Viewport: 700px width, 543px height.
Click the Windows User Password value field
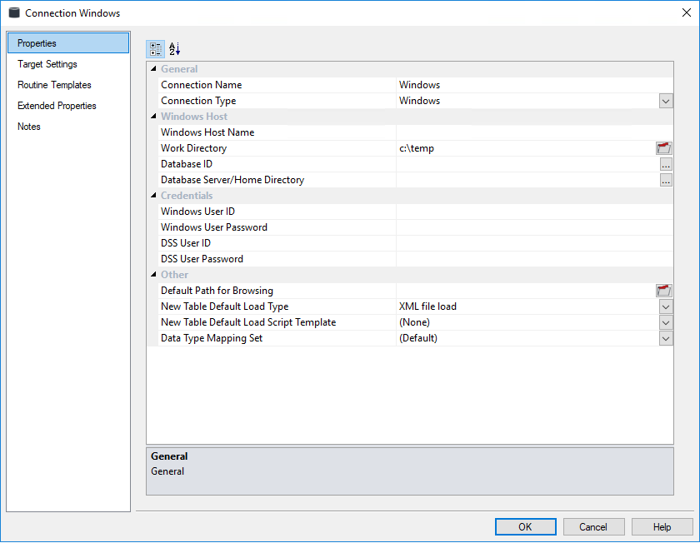tap(534, 227)
